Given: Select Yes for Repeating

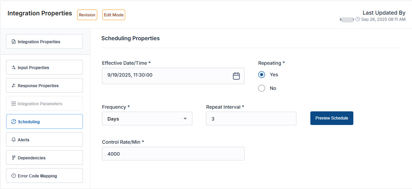Looking at the screenshot, I should coord(262,75).
